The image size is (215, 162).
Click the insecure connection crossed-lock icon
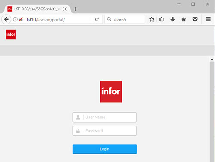point(21,19)
